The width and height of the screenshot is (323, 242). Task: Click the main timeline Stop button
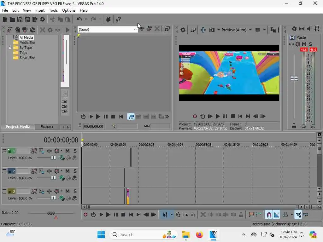point(123,215)
